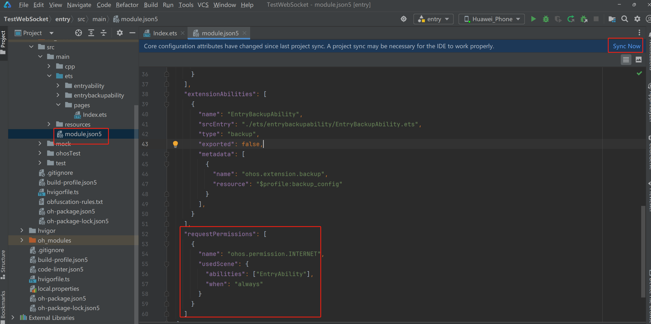Open the entry run configuration dropdown
The width and height of the screenshot is (651, 324).
tap(433, 19)
